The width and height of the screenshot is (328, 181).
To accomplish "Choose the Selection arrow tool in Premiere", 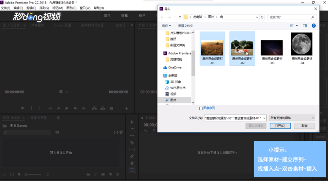I will pyautogui.click(x=132, y=122).
